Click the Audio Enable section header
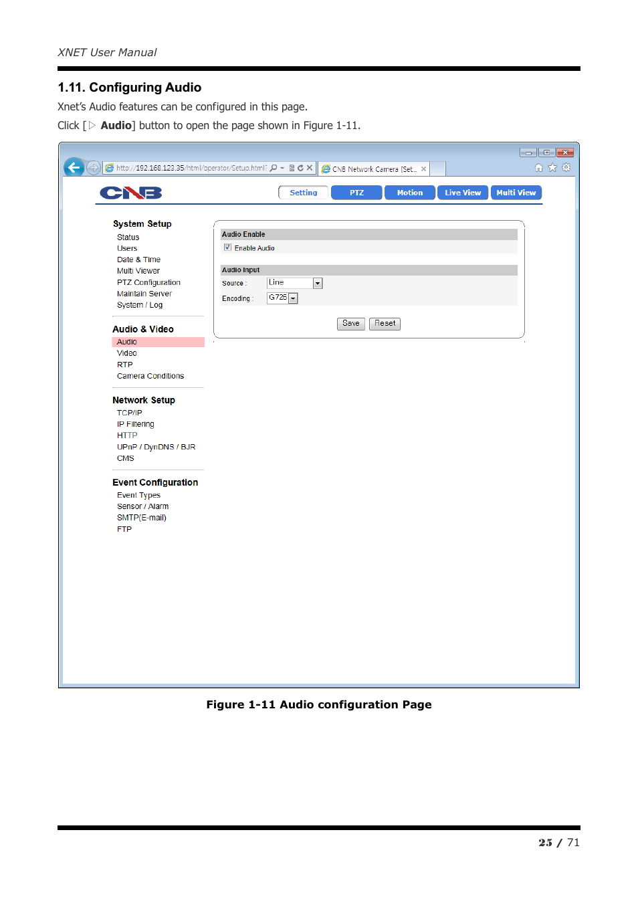The height and width of the screenshot is (903, 638). tap(369, 234)
